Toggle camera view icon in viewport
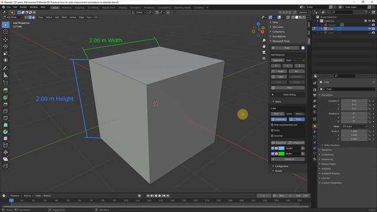The height and width of the screenshot is (212, 377). click(x=264, y=52)
